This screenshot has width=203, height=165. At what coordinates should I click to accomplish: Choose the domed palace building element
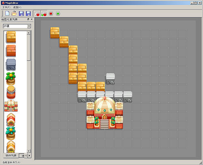[x=11, y=106]
